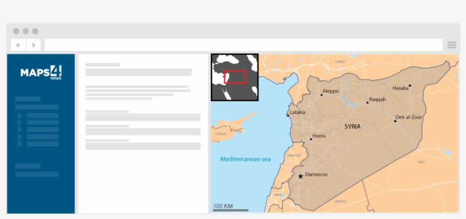Click the browser address bar

point(243,45)
